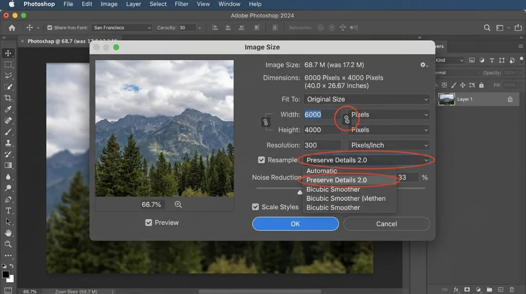
Task: Open the Resample method dropdown
Action: [367, 160]
